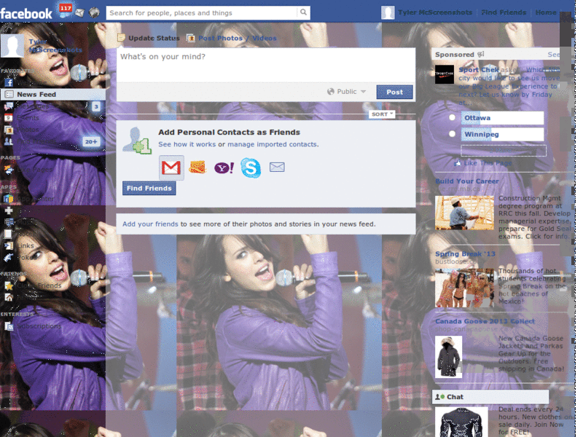Open Canada Goose 2013 Collect ad title
Viewport: 583px width, 437px height.
(x=485, y=321)
